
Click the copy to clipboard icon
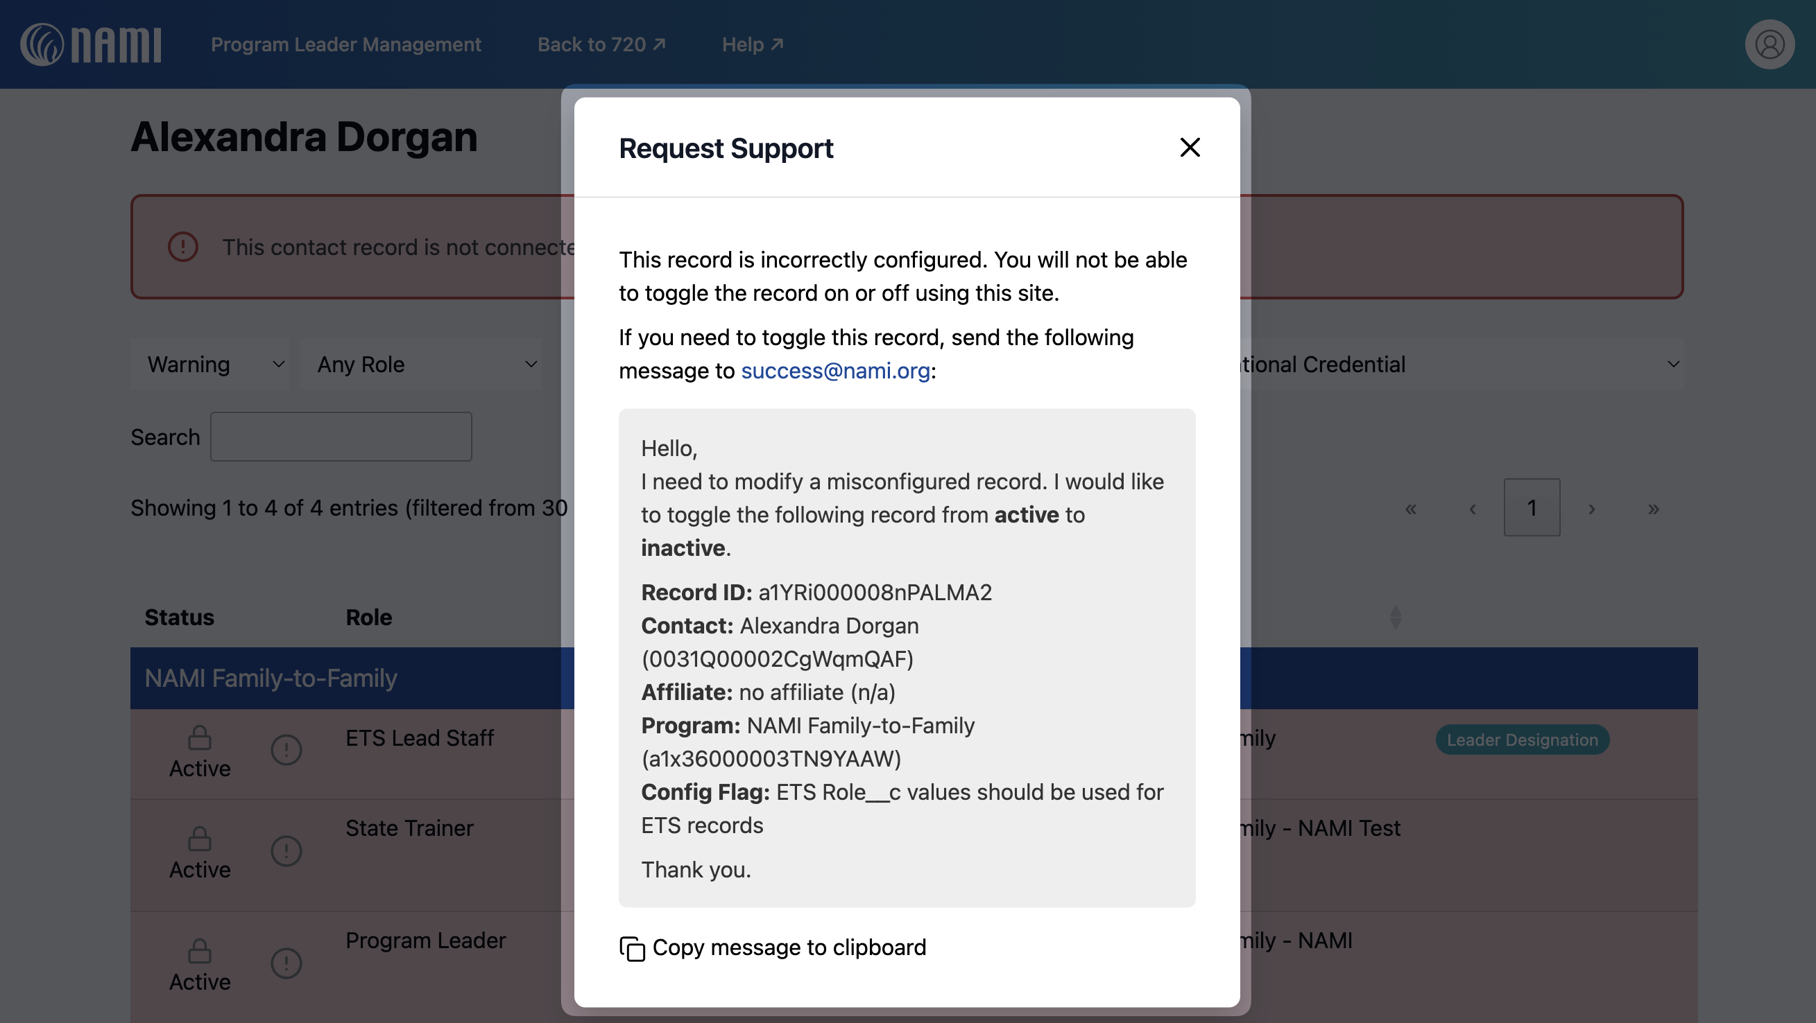coord(632,947)
